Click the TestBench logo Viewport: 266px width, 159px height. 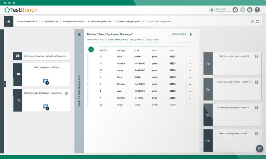pyautogui.click(x=21, y=10)
